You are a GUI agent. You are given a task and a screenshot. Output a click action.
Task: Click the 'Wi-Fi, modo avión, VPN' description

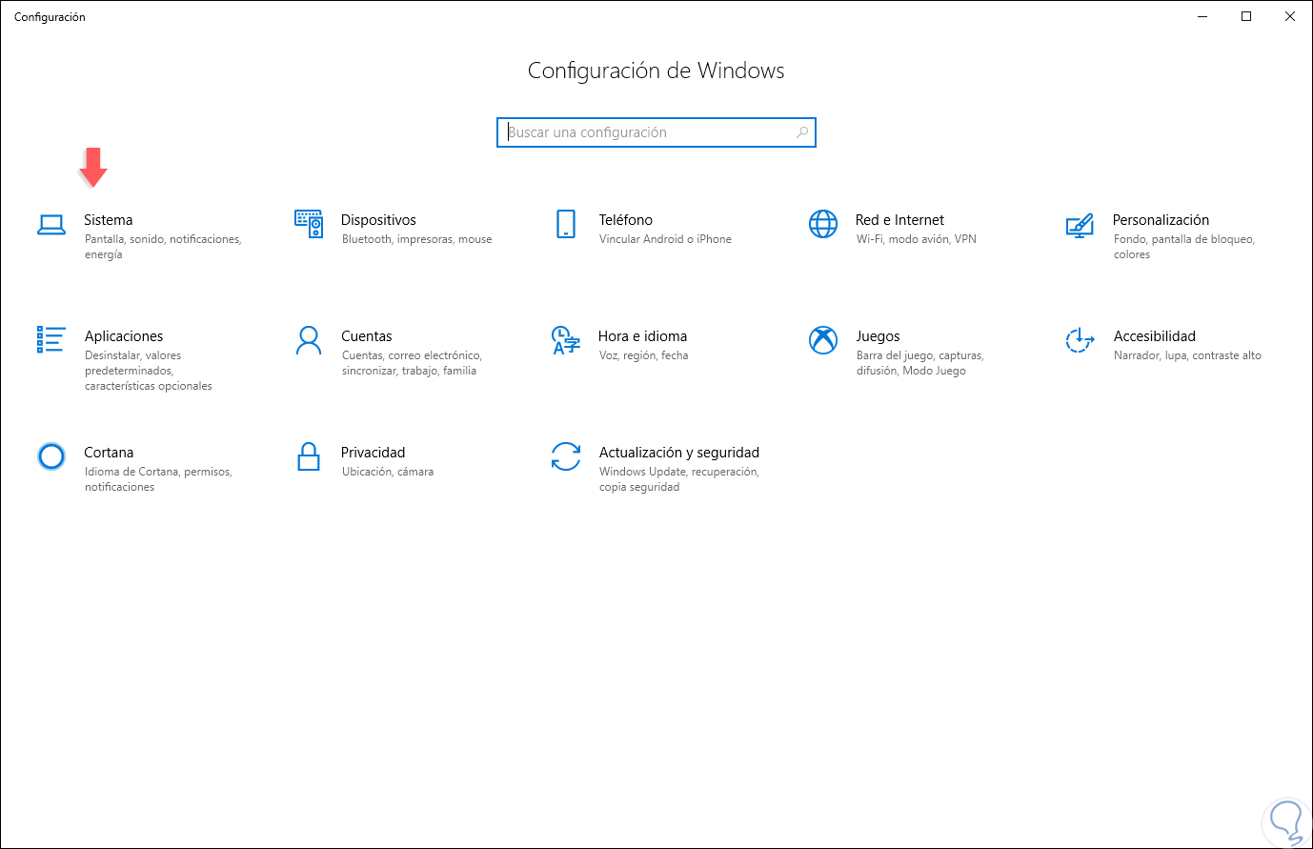click(917, 239)
